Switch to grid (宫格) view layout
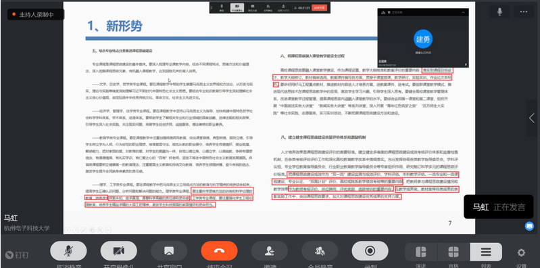Screen dimensions: 540x268 click(453, 252)
